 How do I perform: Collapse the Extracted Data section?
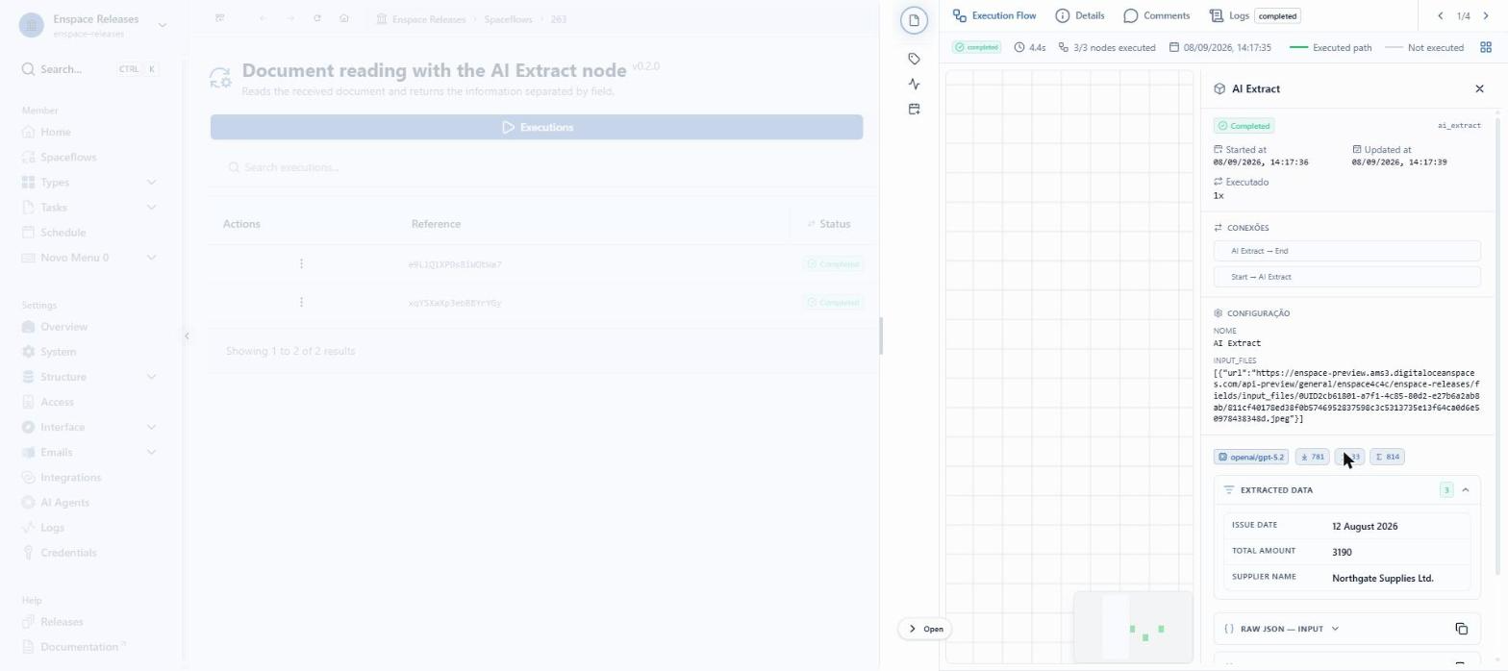coord(1465,490)
